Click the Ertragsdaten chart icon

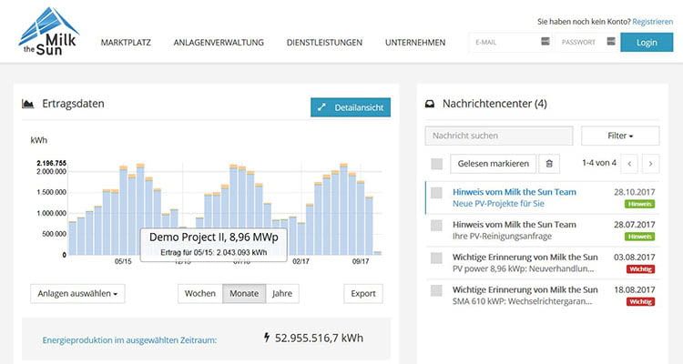(x=28, y=104)
